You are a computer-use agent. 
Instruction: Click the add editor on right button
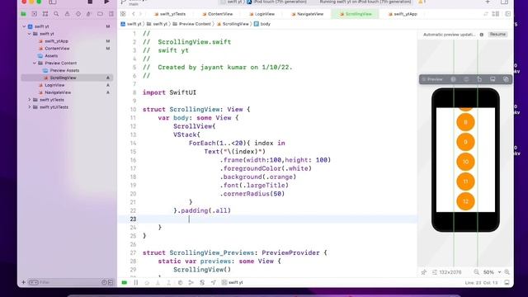[x=508, y=14]
